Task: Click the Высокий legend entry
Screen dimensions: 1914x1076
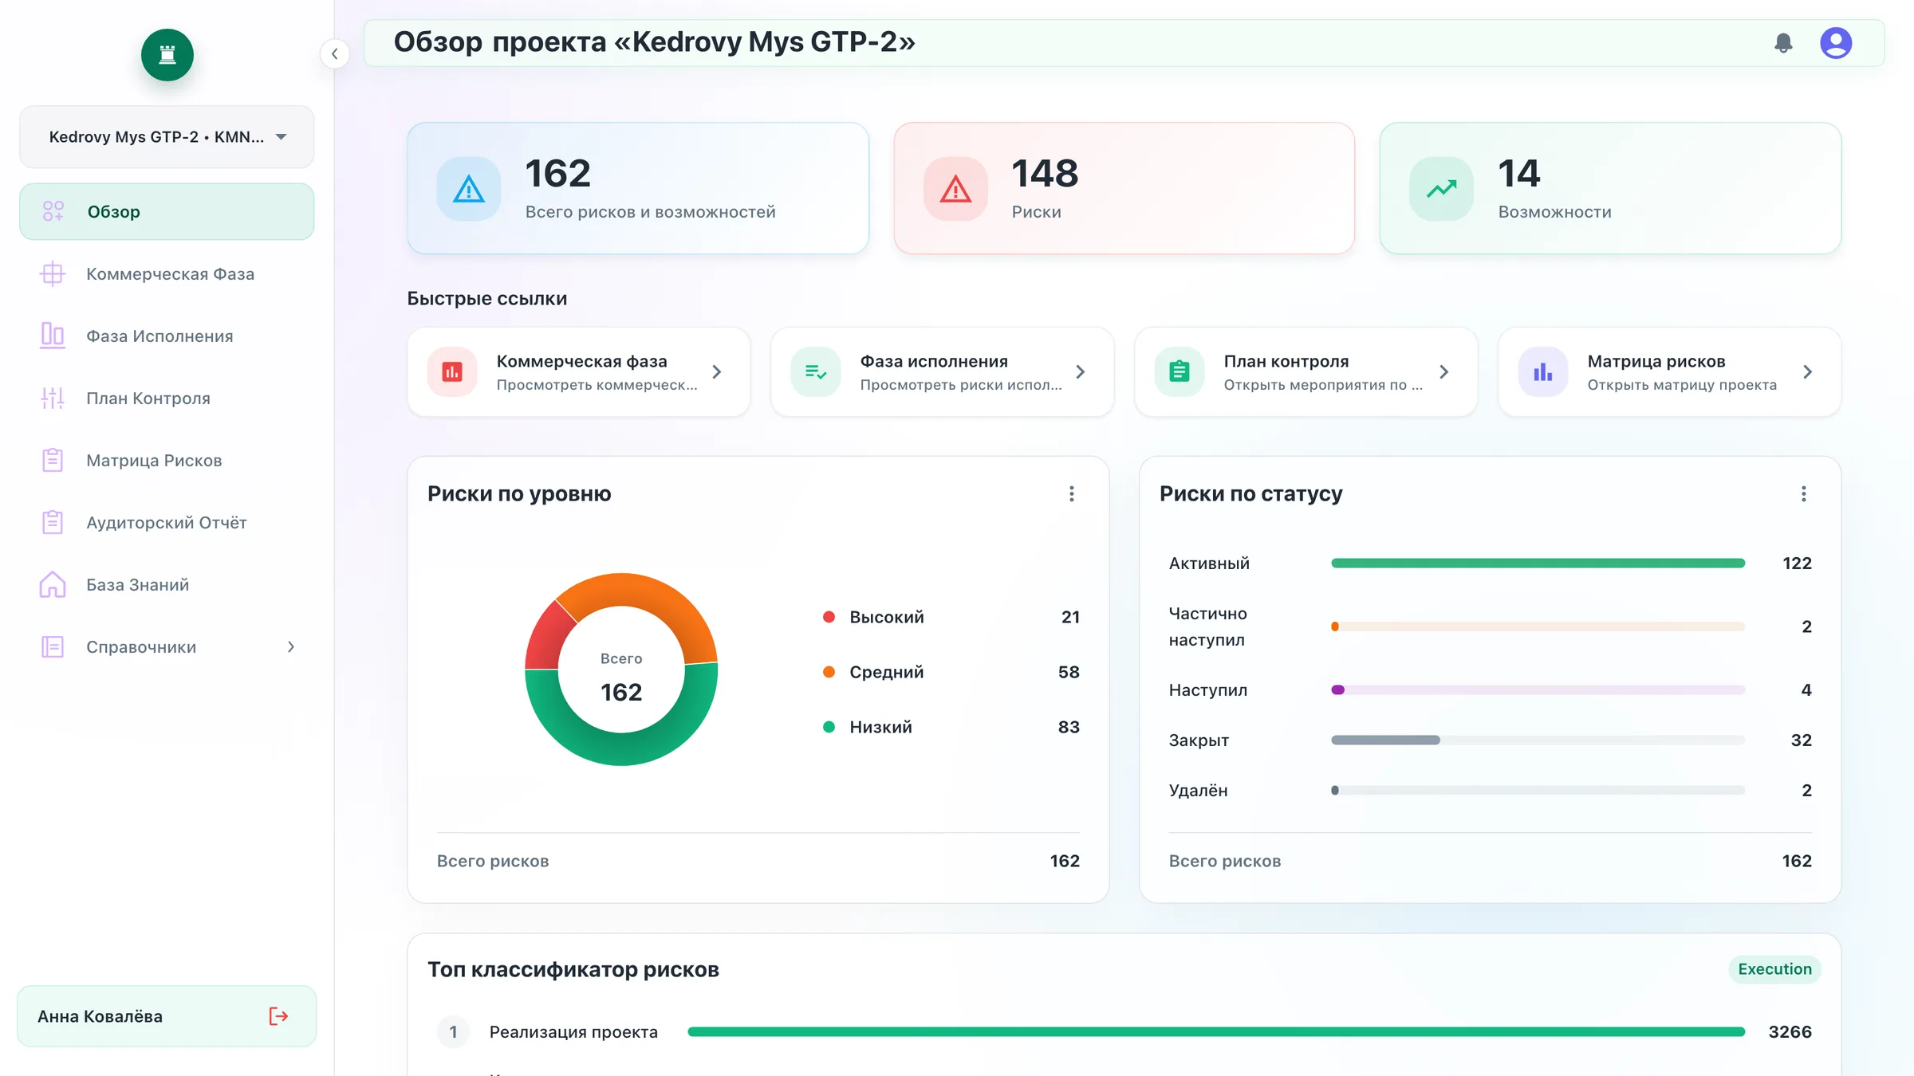Action: point(951,617)
